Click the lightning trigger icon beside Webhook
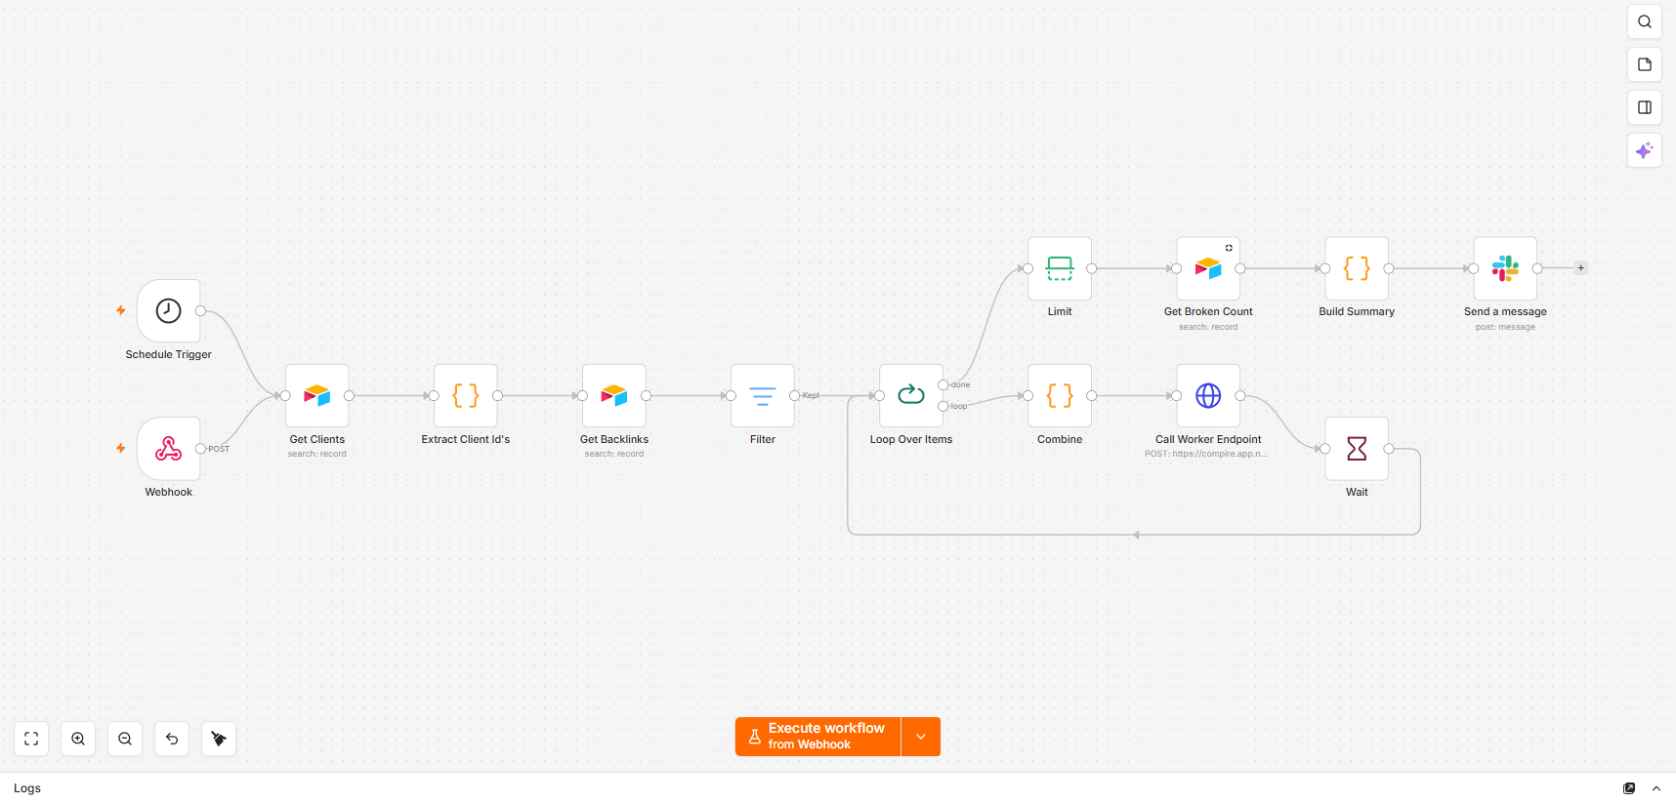 [121, 448]
